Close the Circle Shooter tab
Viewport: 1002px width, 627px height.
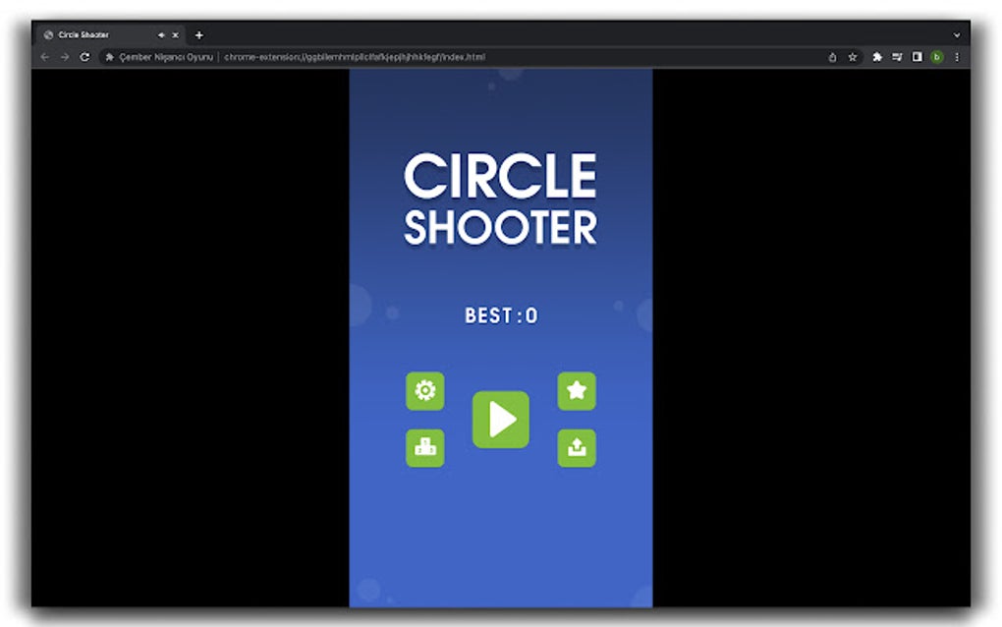[x=175, y=34]
